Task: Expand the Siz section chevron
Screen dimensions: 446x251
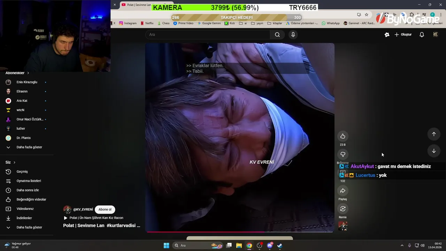Action: 14,162
